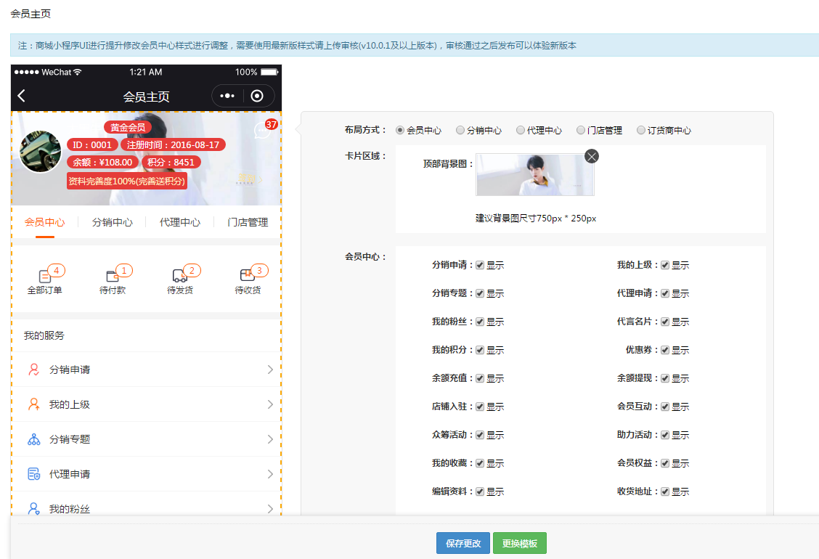819x559 pixels.
Task: Click the ID：0001 tag
Action: pos(92,144)
